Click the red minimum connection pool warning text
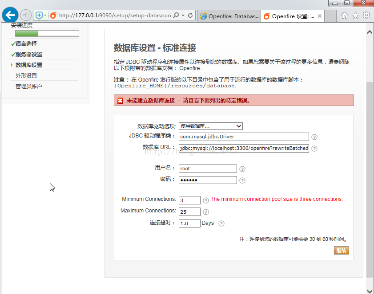 point(277,199)
